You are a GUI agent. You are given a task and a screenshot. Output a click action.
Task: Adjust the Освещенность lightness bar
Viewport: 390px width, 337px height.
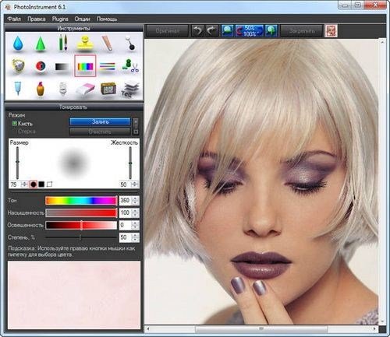pyautogui.click(x=81, y=225)
